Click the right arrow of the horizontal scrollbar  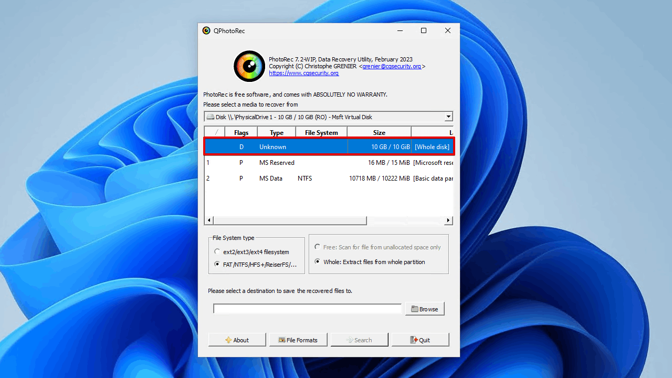[448, 220]
